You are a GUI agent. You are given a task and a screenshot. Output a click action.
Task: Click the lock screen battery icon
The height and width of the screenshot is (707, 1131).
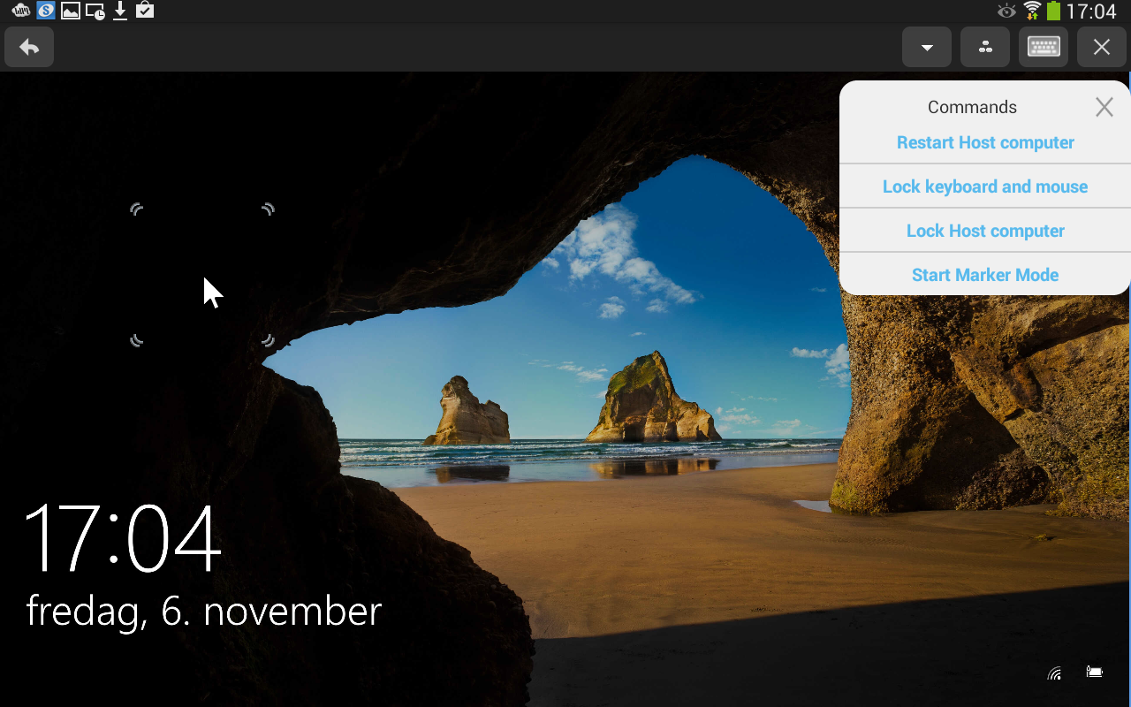click(x=1095, y=673)
